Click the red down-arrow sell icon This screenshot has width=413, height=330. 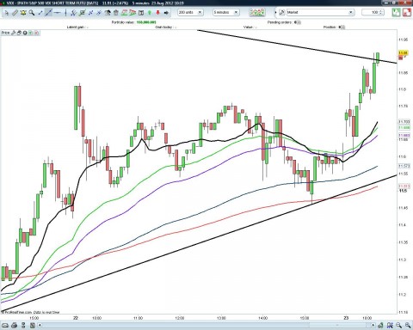pyautogui.click(x=158, y=13)
